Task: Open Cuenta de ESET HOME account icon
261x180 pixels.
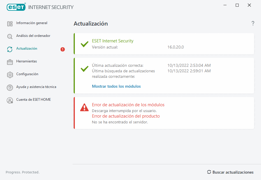Action: 10,100
